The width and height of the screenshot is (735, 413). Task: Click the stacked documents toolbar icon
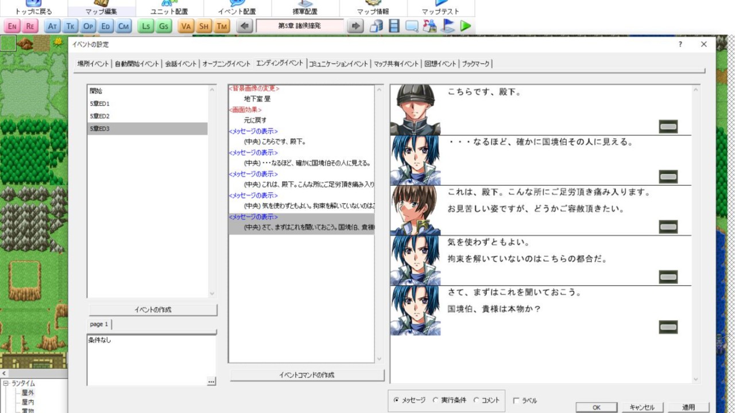tap(376, 26)
